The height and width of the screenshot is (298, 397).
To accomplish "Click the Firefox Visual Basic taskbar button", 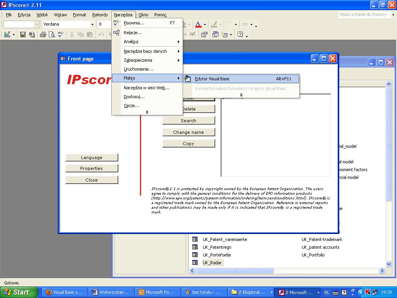I will click(65, 292).
